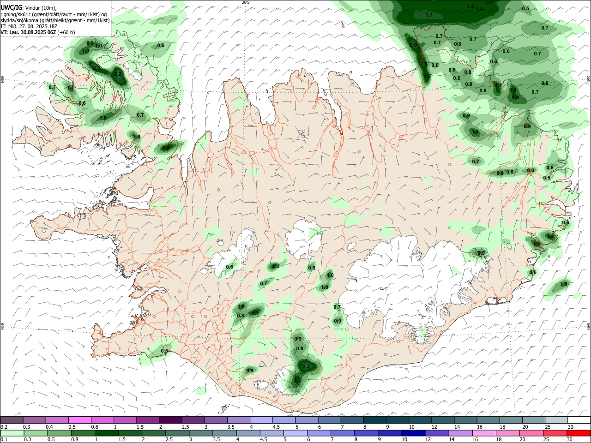Click the lower legend swatch between 2 and 2.5
Image resolution: width=591 pixels, height=443 pixels.
pos(153,433)
